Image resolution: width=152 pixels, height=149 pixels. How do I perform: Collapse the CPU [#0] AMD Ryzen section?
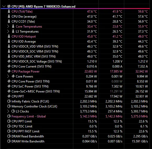(4, 7)
